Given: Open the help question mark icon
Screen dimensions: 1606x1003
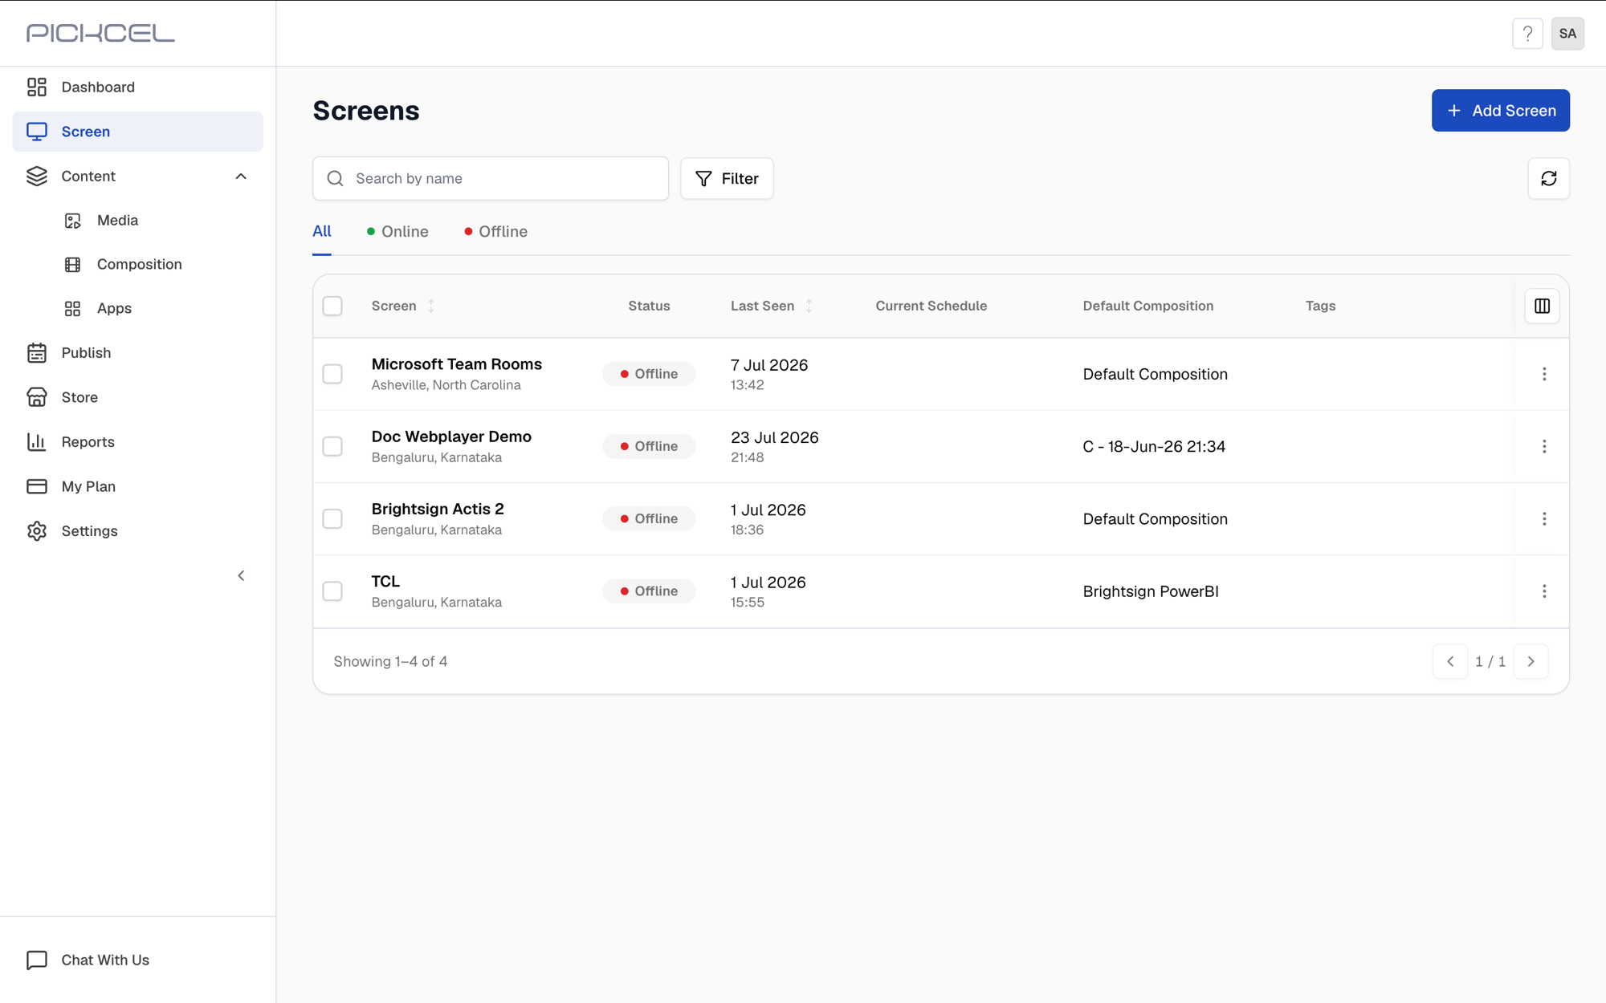Looking at the screenshot, I should (x=1527, y=34).
